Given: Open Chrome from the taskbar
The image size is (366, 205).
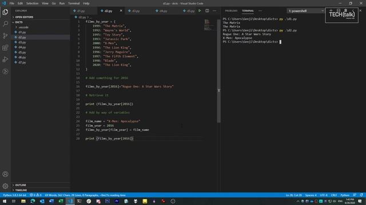Looking at the screenshot, I should (x=89, y=201).
